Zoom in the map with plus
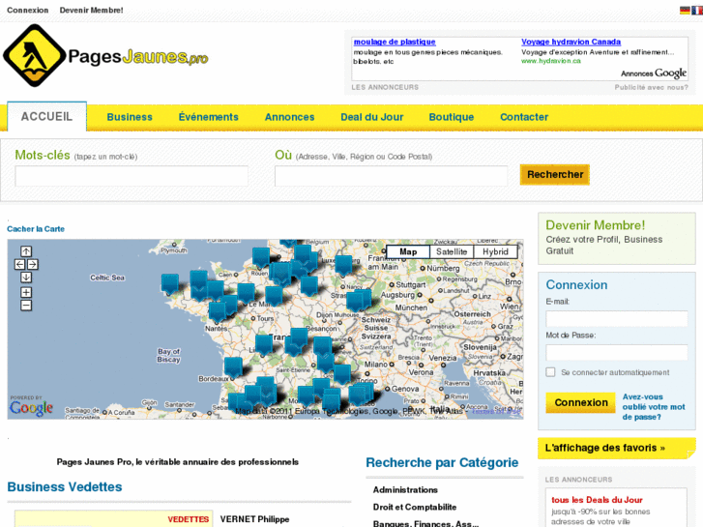Screen dimensions: 703x527 tap(26, 292)
